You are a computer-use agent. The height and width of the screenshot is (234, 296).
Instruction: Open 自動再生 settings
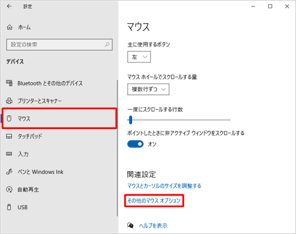tap(28, 190)
